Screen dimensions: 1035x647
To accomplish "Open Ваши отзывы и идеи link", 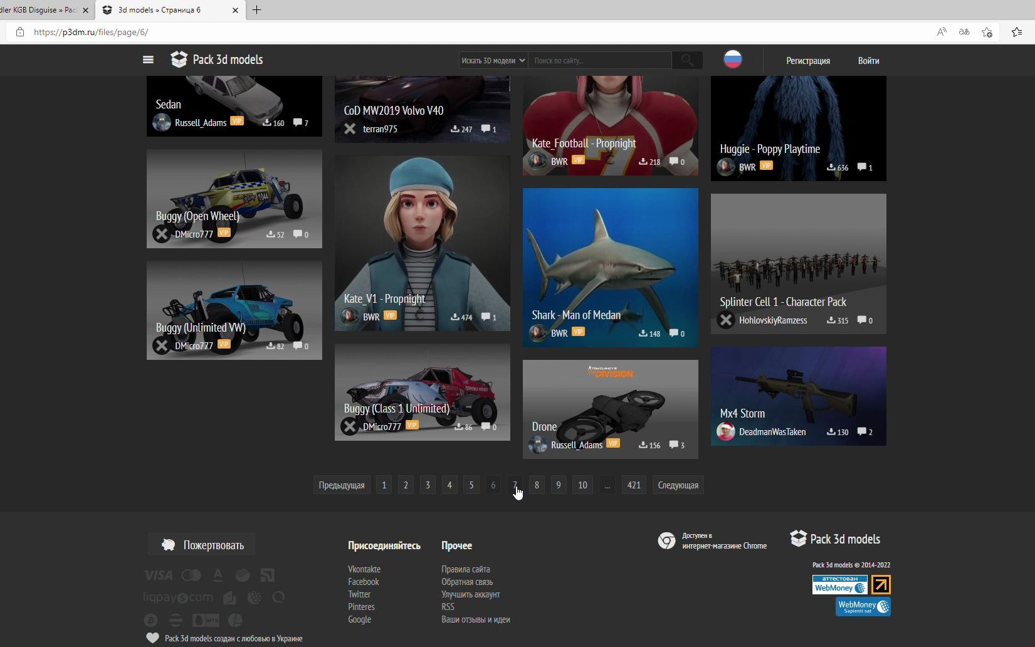I will tap(476, 619).
